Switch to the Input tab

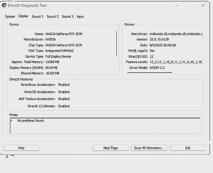tap(80, 17)
